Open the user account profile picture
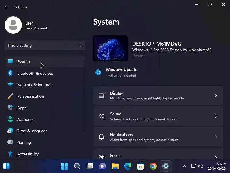Screen dimensions: 230x173 (x=13, y=25)
